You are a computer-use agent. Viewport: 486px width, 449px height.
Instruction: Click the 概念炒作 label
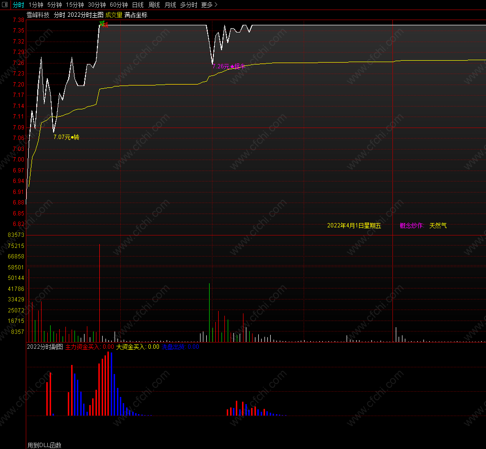(412, 225)
